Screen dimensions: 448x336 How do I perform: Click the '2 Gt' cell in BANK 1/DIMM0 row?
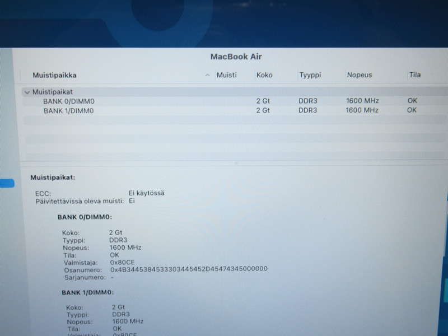point(263,110)
